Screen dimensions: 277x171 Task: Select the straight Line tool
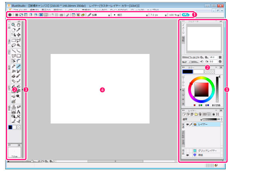(x=14, y=51)
